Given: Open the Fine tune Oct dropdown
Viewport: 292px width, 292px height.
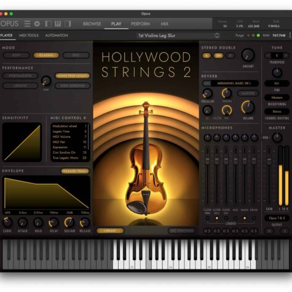Looking at the screenshot, I should (x=277, y=83).
